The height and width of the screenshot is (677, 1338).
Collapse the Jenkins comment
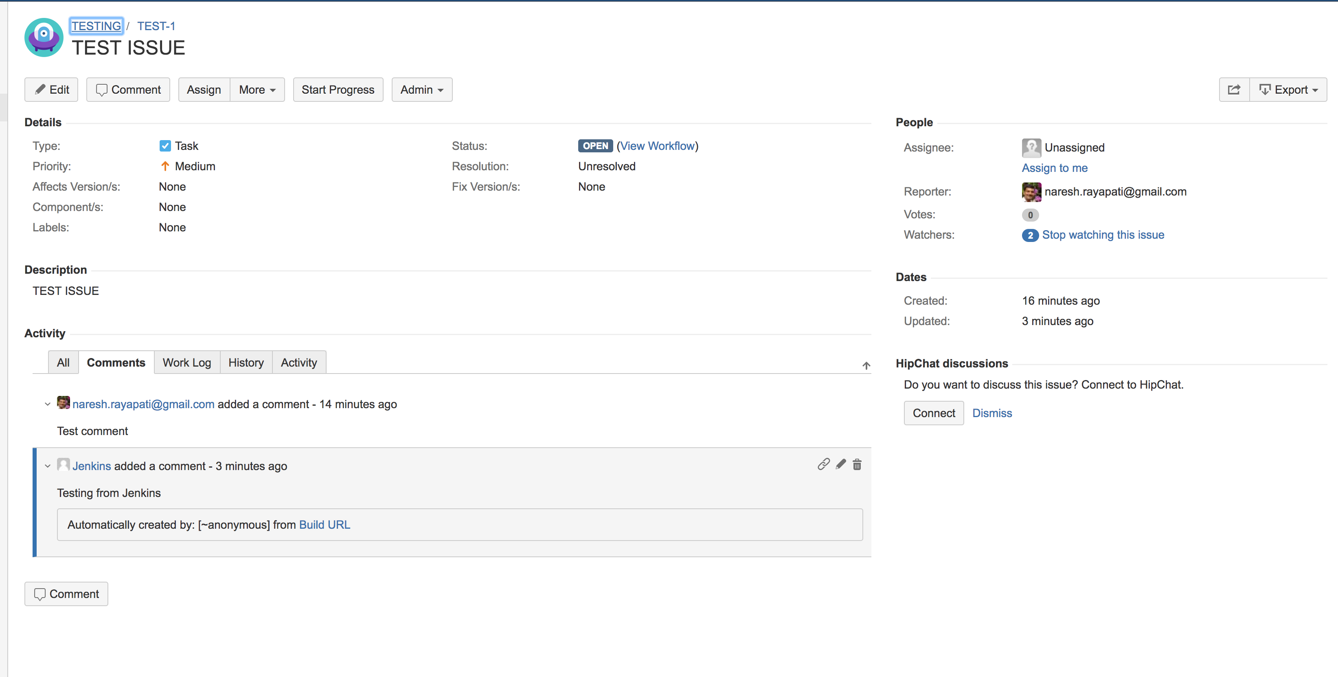click(47, 466)
